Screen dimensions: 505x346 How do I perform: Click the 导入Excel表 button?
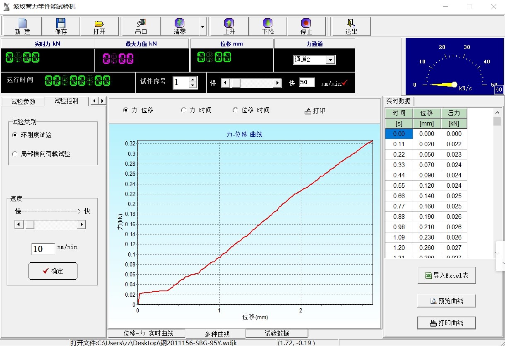pyautogui.click(x=446, y=276)
